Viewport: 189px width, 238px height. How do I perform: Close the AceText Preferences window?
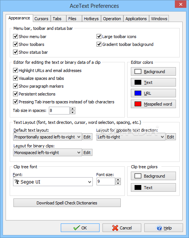tap(180, 4)
